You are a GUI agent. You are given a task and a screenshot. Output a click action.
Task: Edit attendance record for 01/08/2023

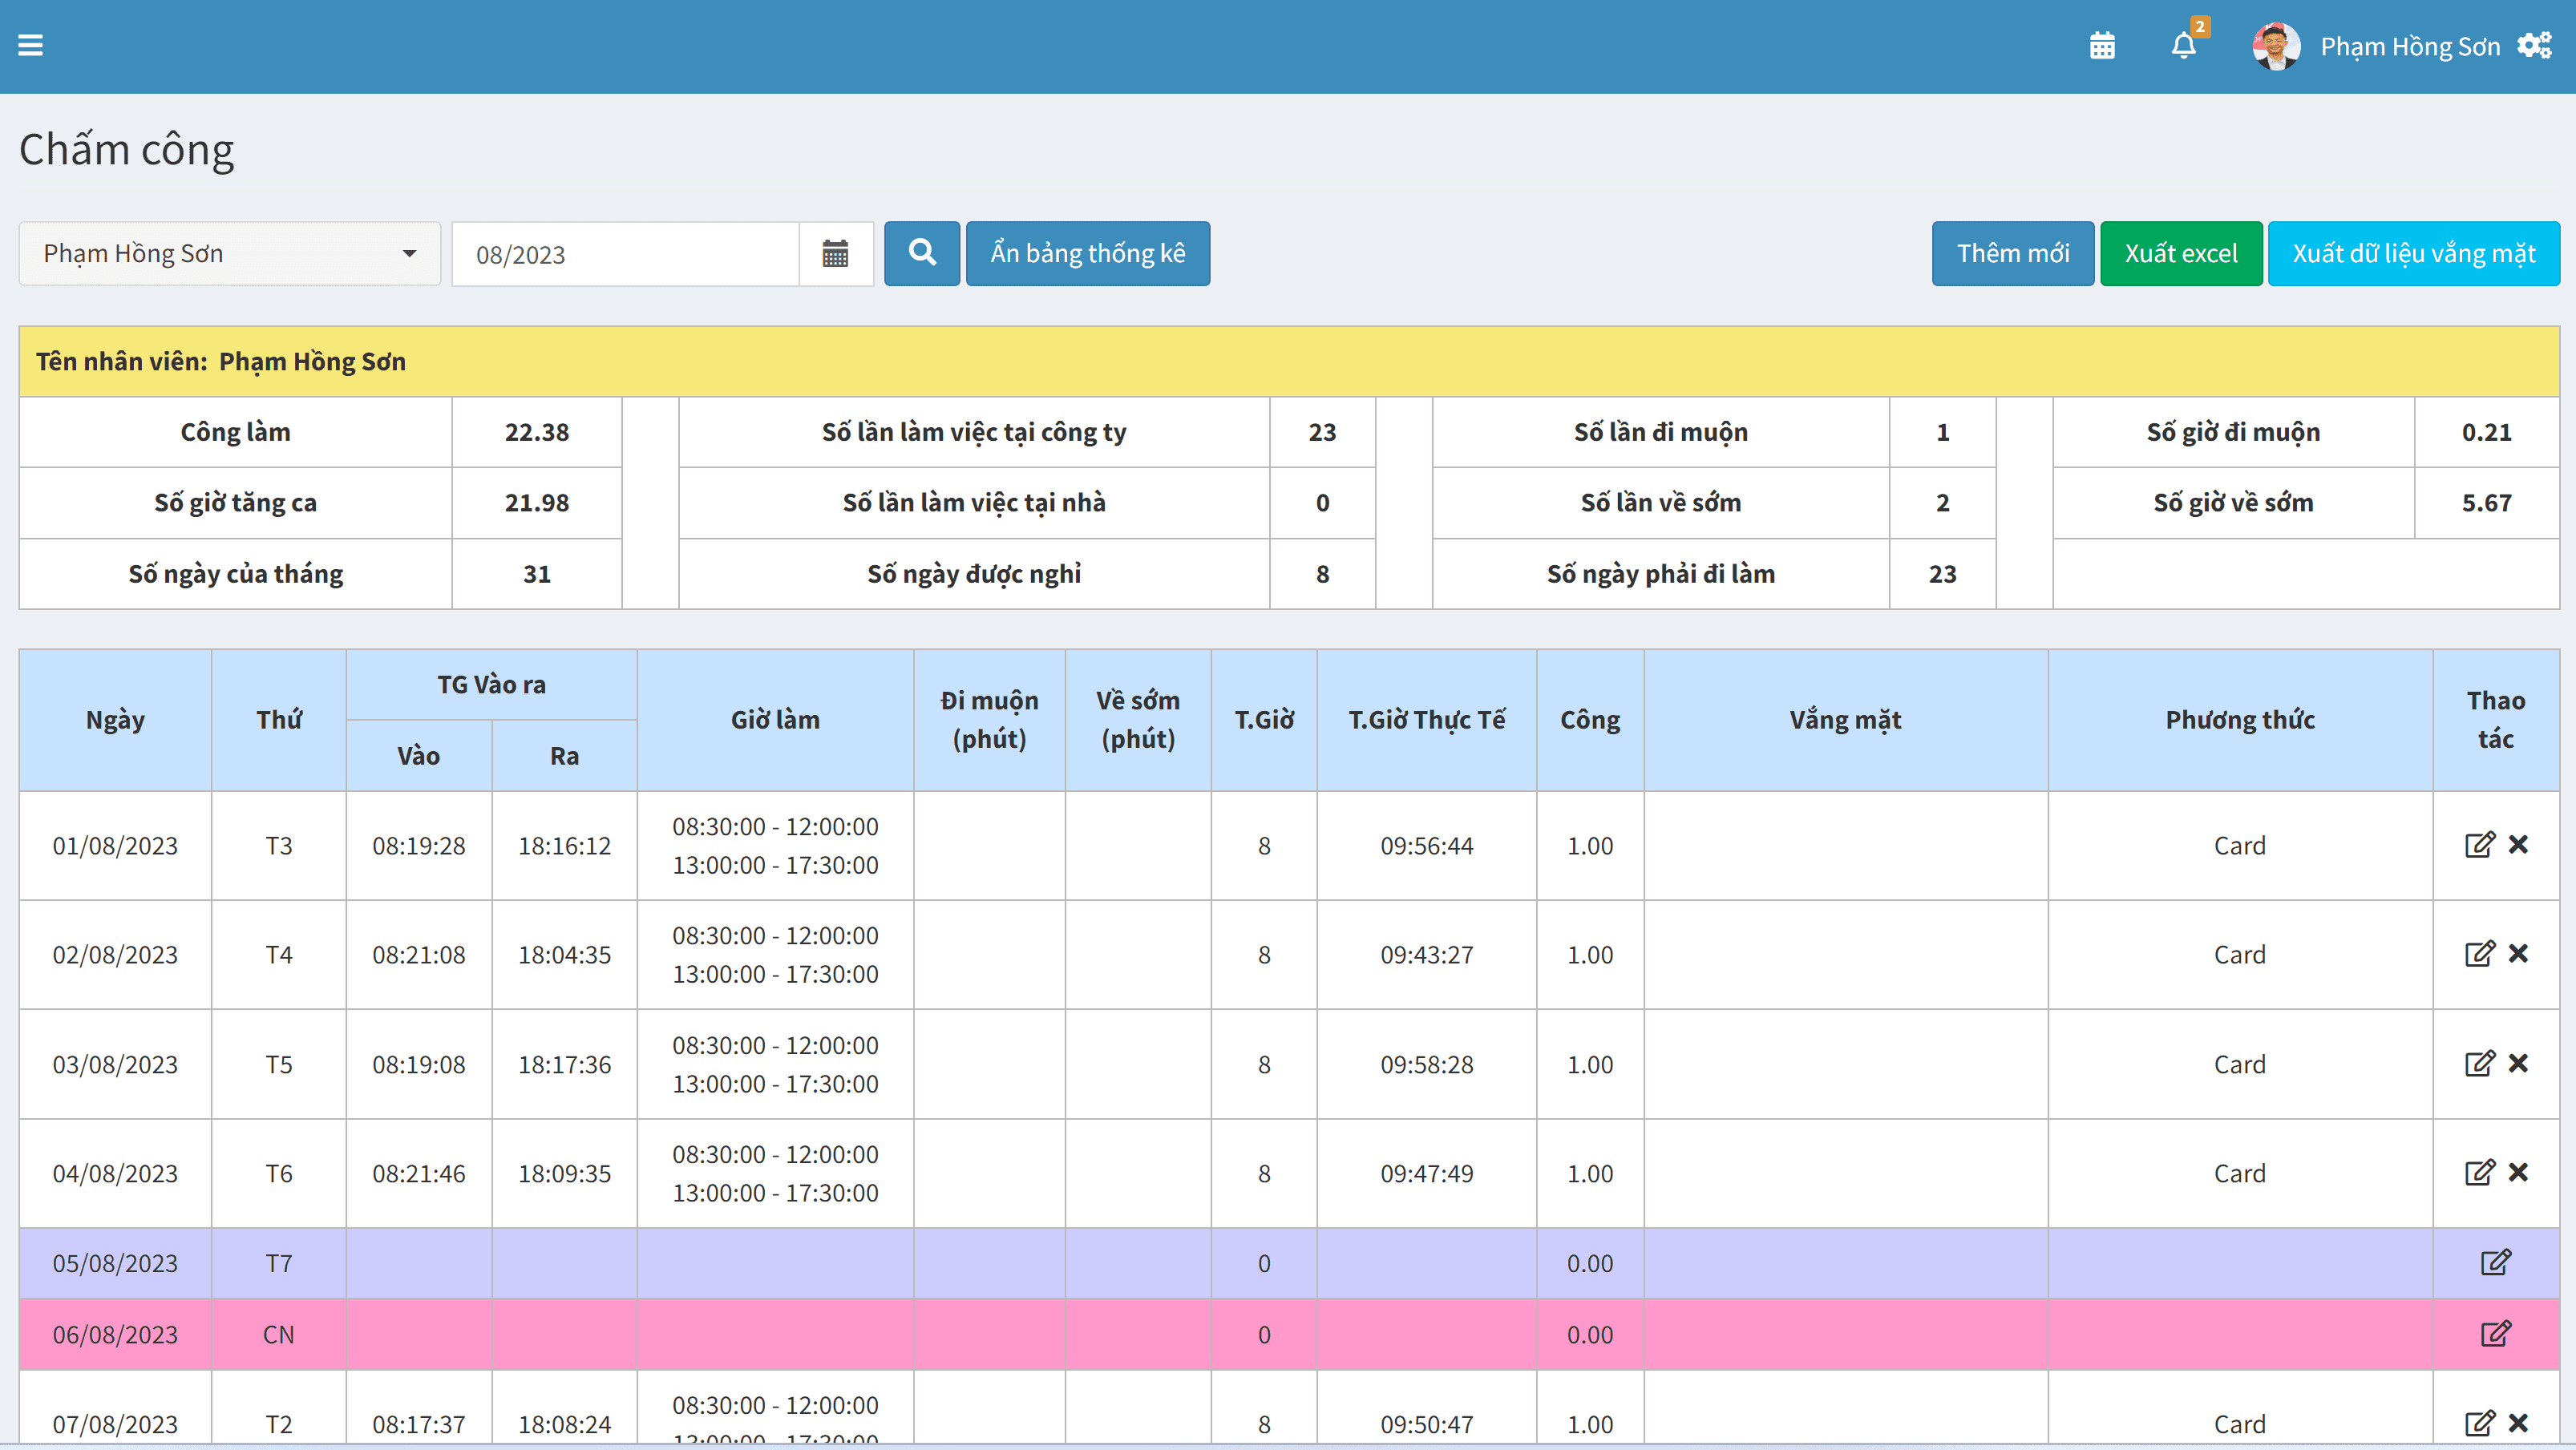coord(2479,845)
